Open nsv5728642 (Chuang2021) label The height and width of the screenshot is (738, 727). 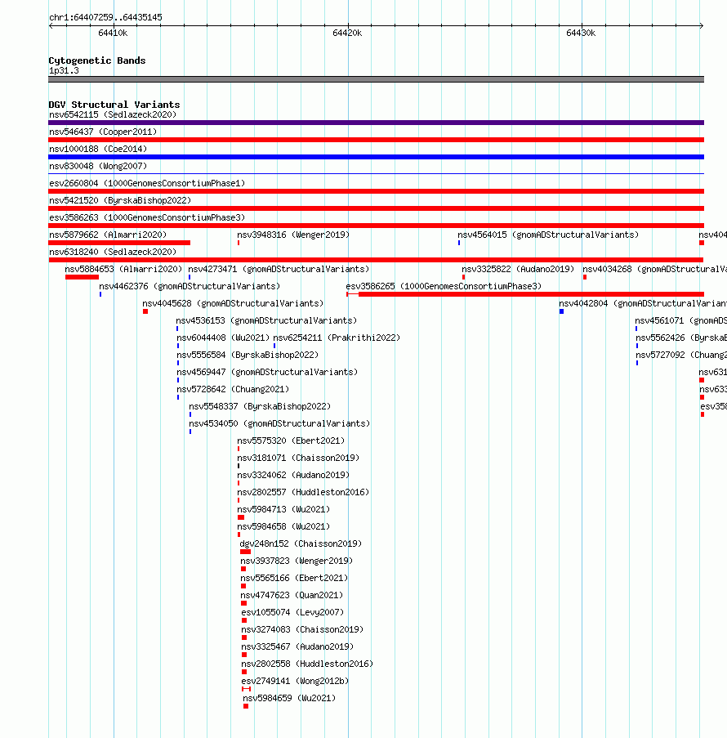click(233, 389)
